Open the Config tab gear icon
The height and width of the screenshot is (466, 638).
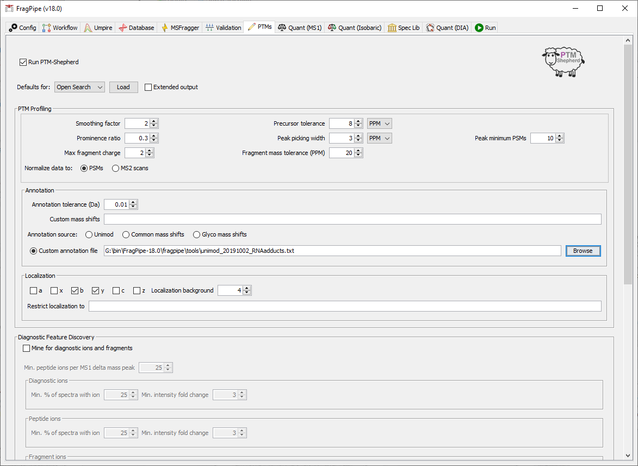pyautogui.click(x=14, y=28)
